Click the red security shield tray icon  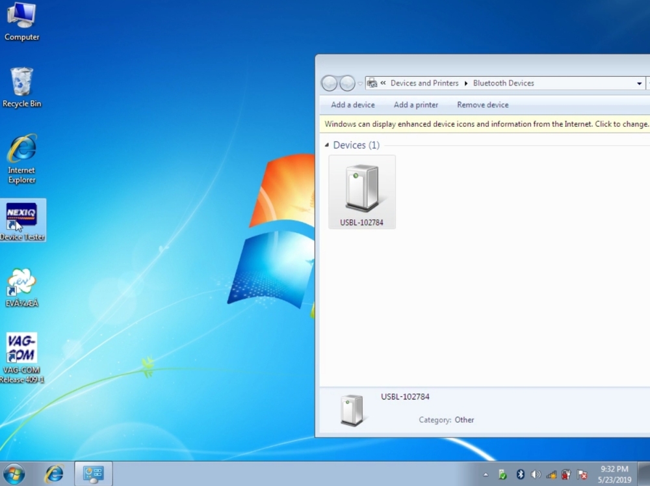(x=566, y=474)
